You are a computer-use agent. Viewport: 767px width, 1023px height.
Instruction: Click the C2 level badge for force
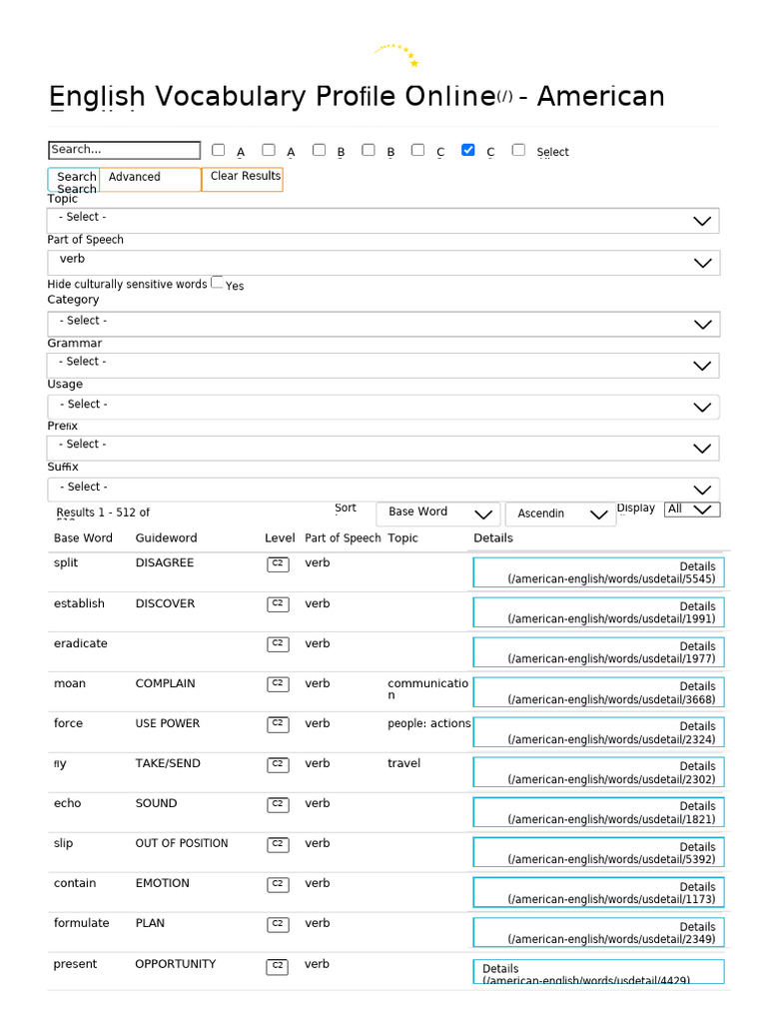pos(278,724)
